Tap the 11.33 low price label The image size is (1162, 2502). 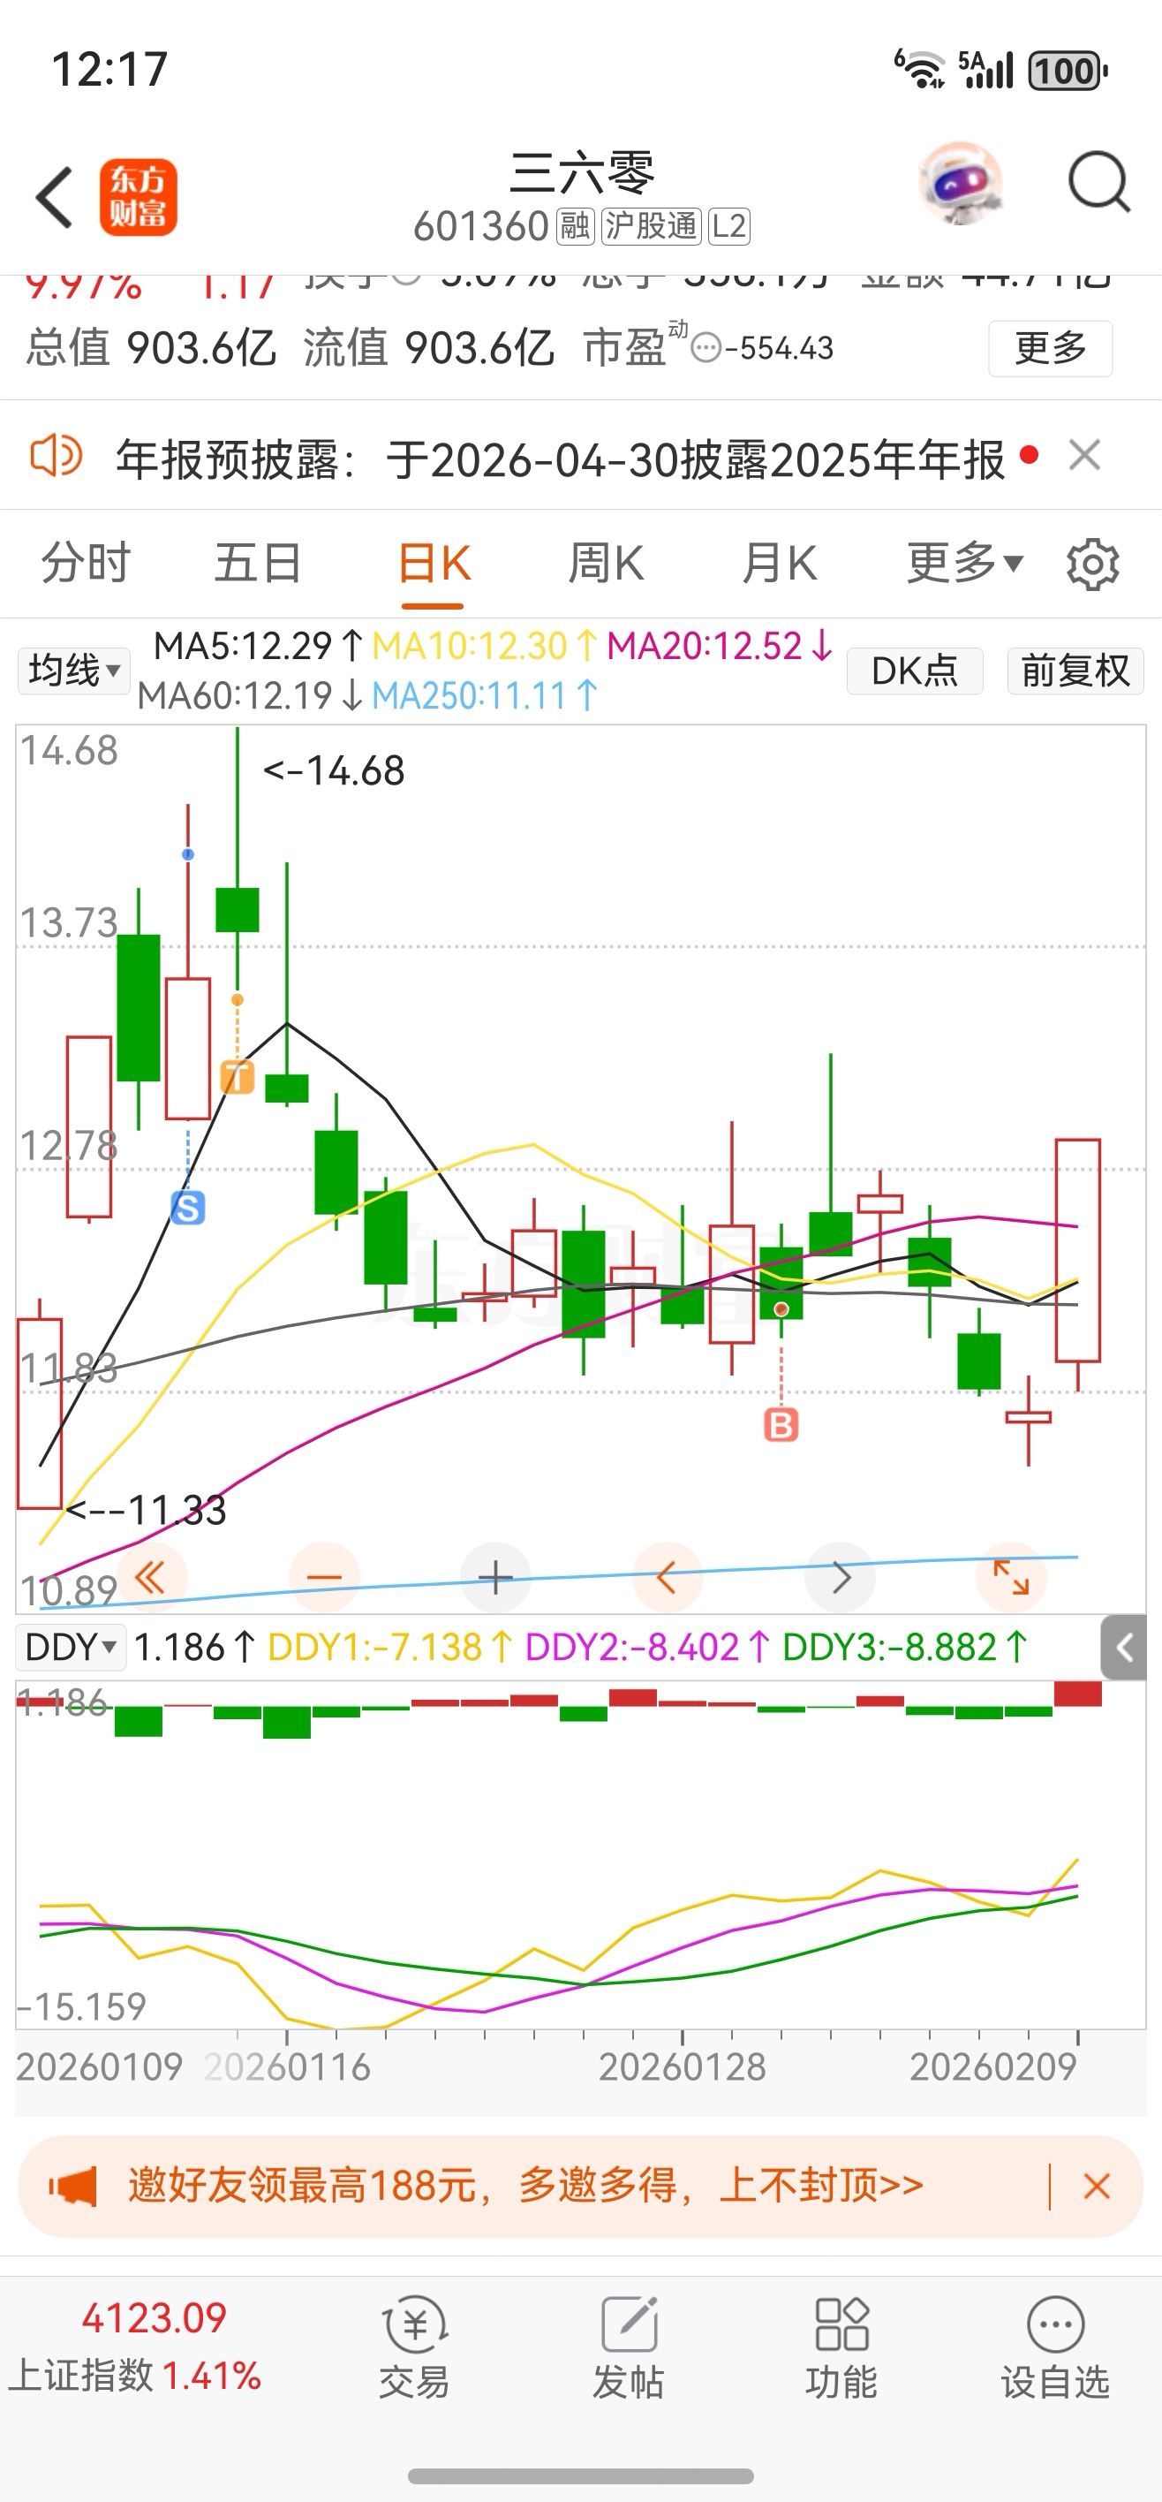point(146,1511)
